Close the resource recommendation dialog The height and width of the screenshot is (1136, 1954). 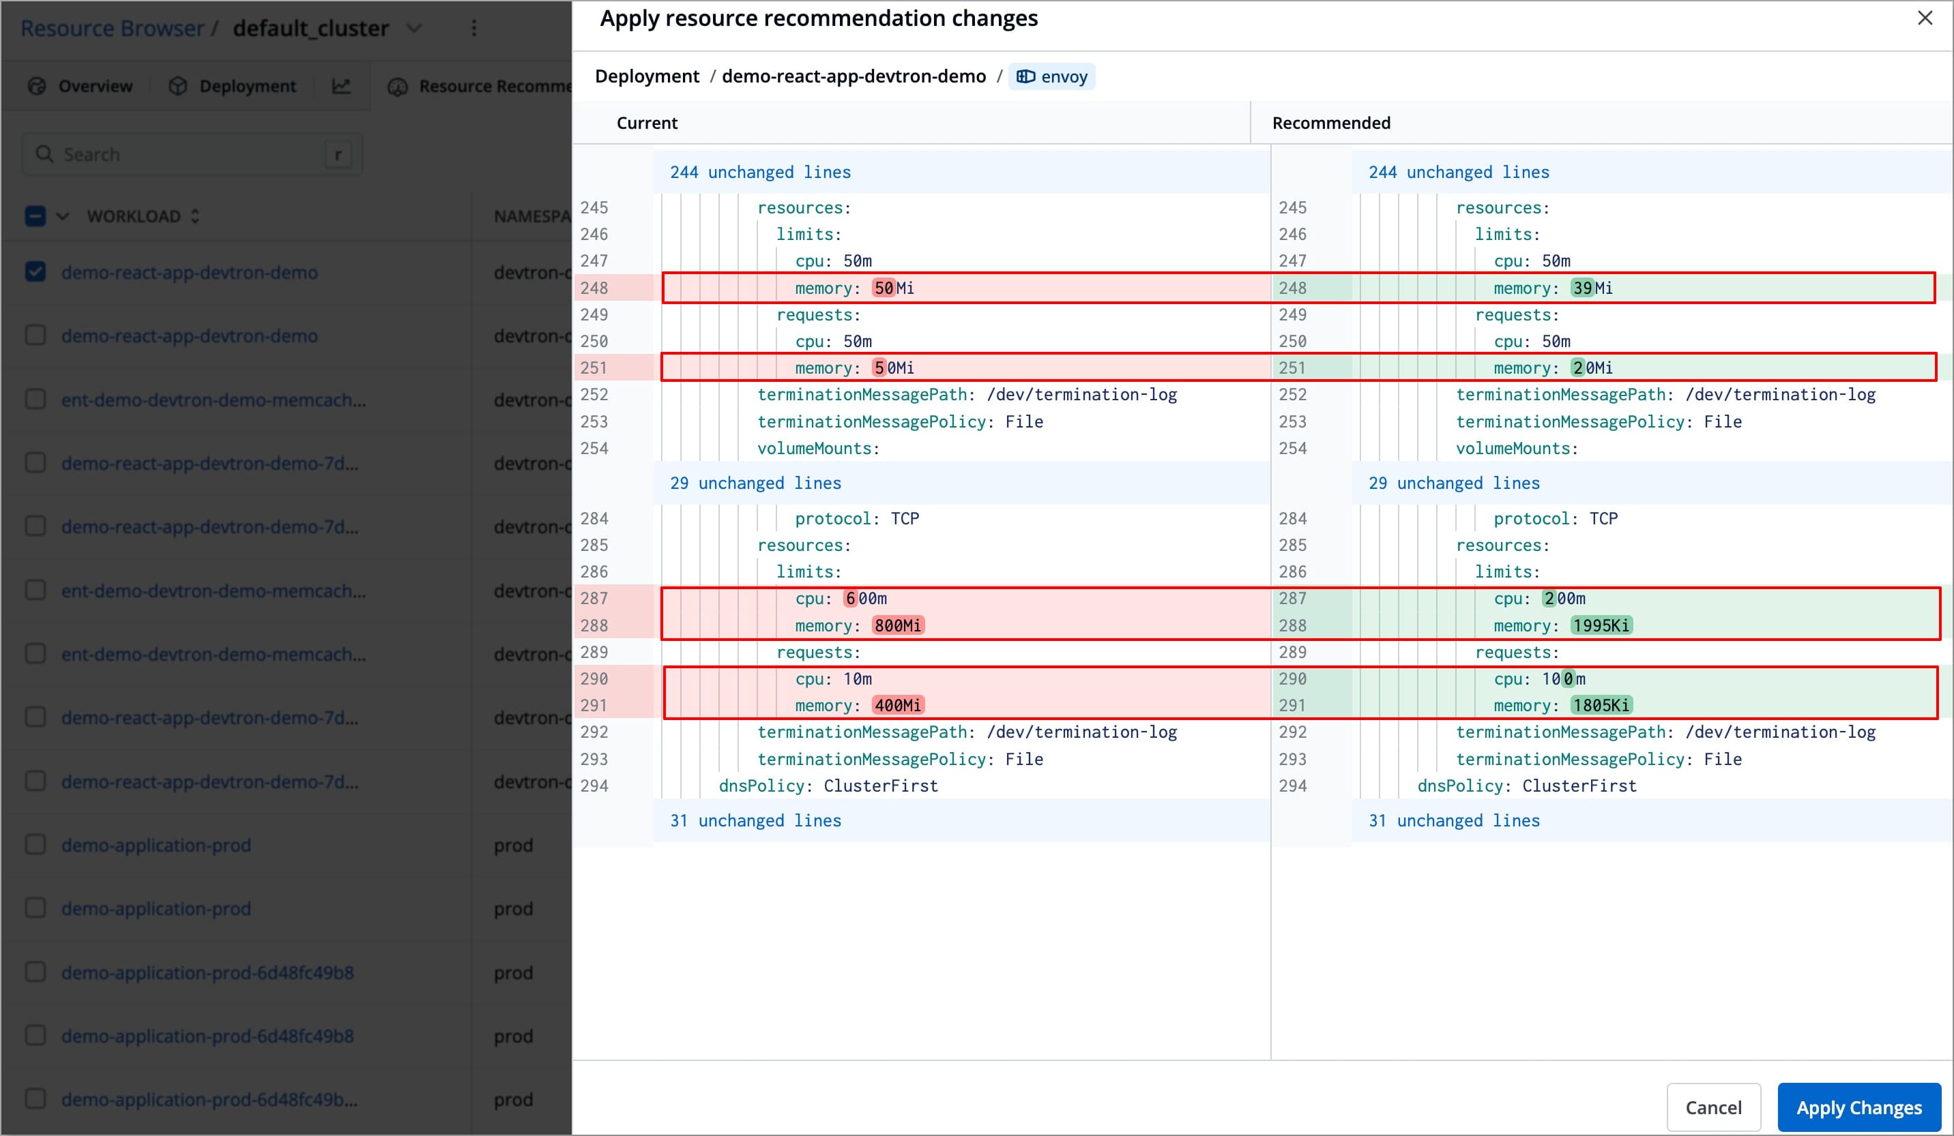1924,18
